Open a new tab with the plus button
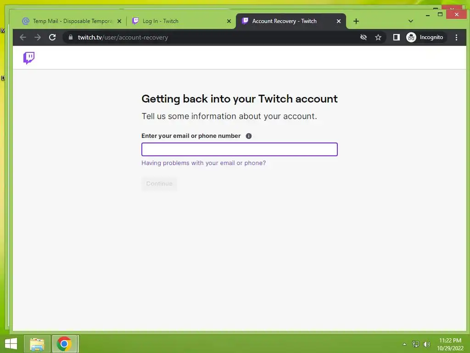Screen dimensions: 470x353 click(x=356, y=21)
